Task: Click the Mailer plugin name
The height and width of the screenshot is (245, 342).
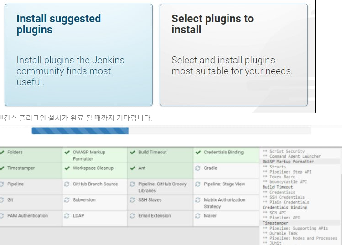Action: pos(210,216)
